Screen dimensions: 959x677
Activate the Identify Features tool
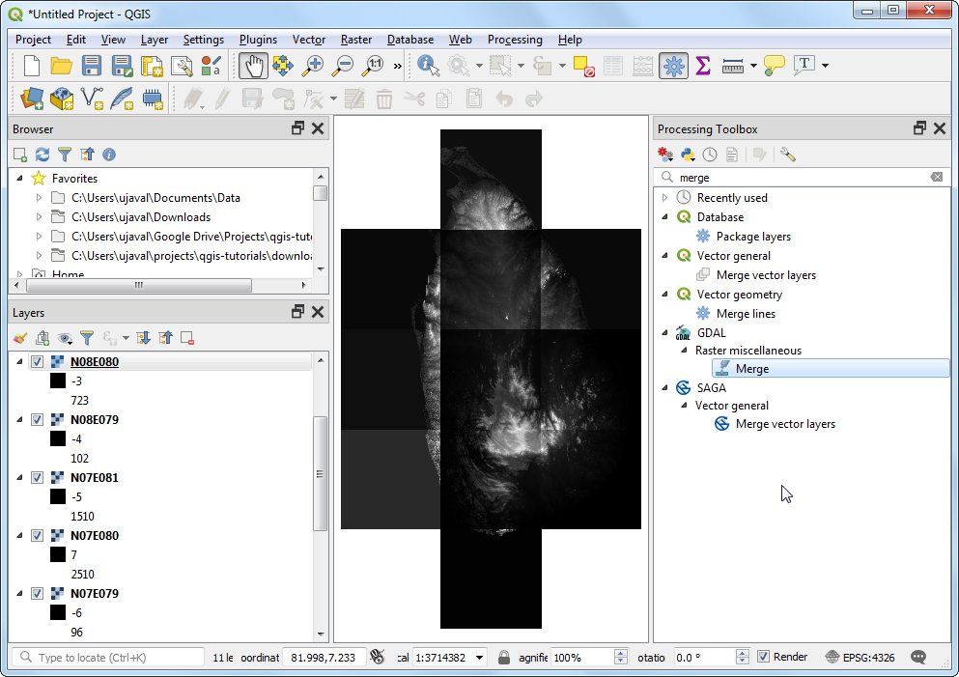(x=428, y=66)
